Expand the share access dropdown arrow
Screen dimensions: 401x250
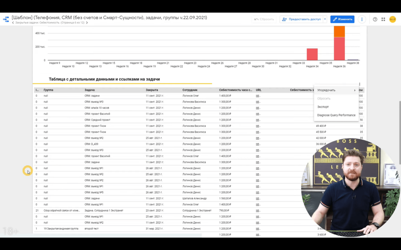click(325, 19)
